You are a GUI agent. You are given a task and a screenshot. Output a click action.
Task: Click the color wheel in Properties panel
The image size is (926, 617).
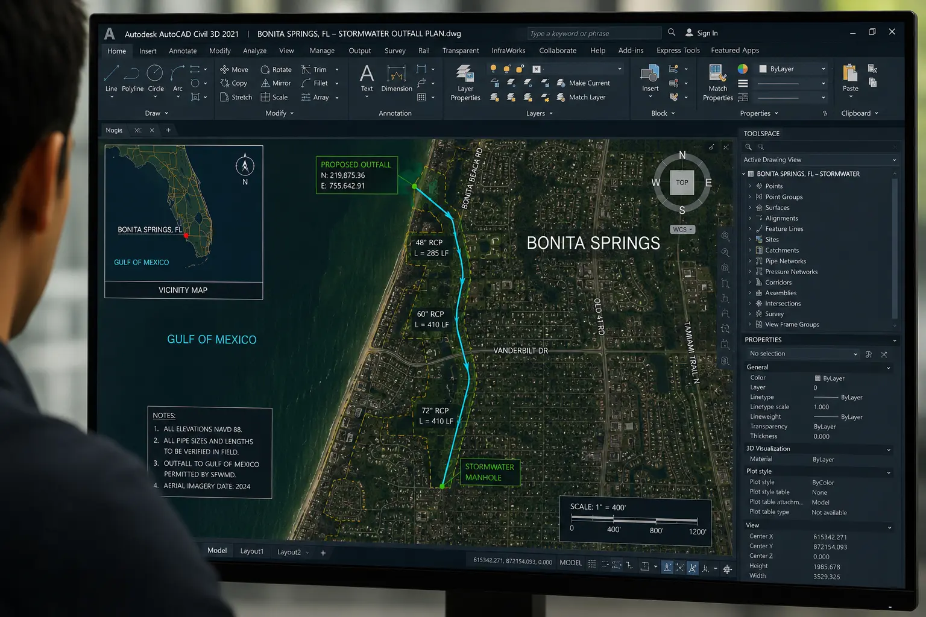[743, 69]
